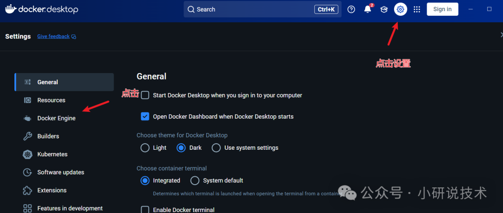
Task: Select Use system settings theme option
Action: coord(216,148)
